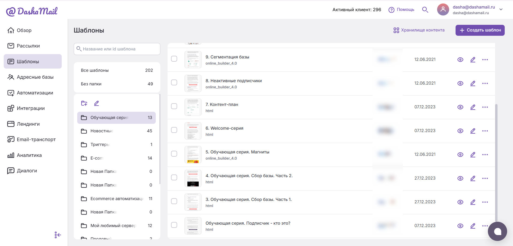This screenshot has height=246, width=513.
Task: Open thumbnail of 7. Контент-план template
Action: click(x=193, y=107)
